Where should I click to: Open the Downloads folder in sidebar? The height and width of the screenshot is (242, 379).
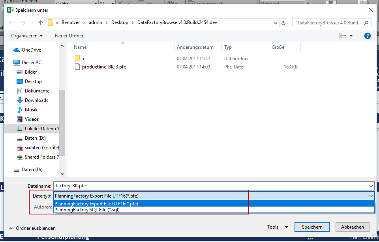point(36,100)
